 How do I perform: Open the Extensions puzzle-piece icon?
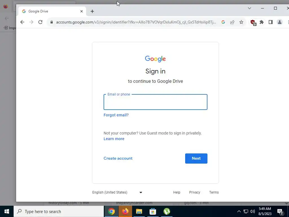tap(262, 22)
